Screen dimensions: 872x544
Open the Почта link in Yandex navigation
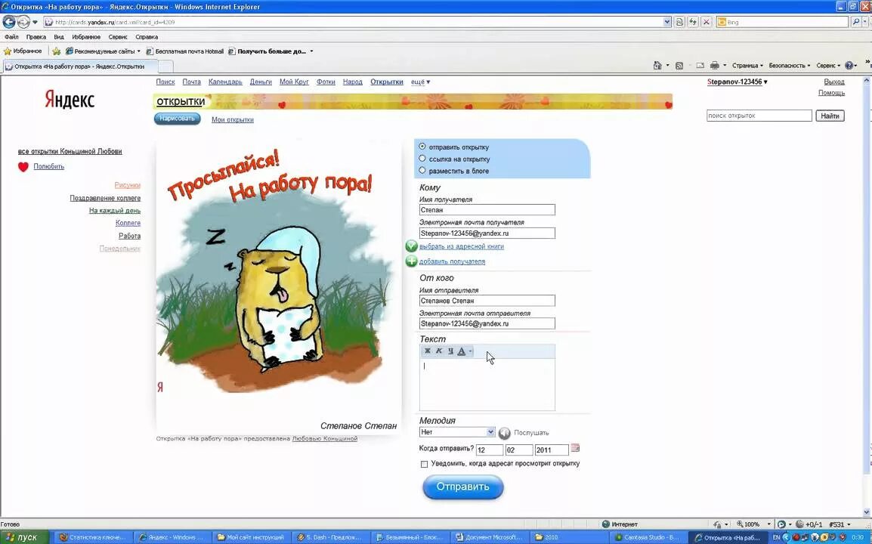191,82
